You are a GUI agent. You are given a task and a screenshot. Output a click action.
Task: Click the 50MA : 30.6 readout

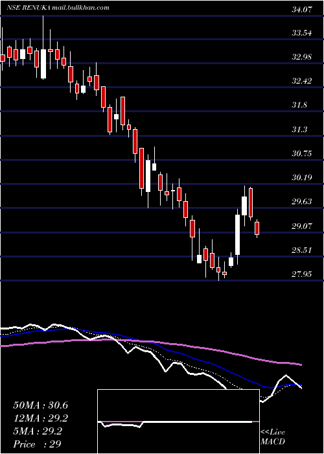point(40,405)
